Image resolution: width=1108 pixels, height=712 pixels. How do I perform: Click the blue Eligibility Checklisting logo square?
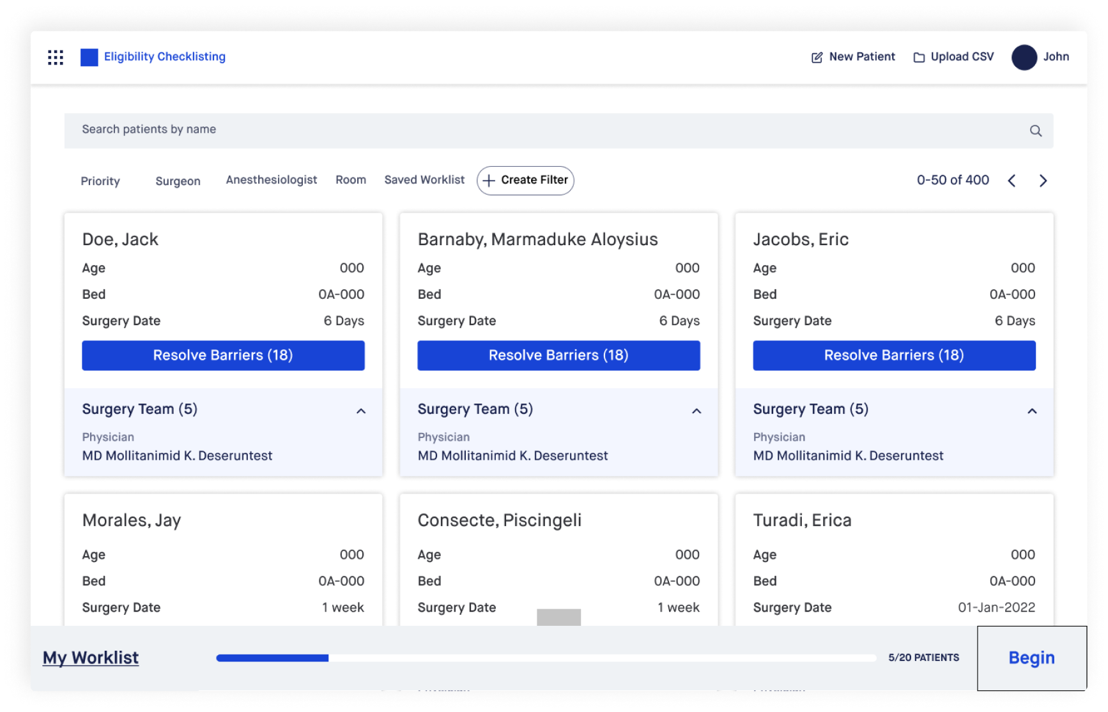89,57
